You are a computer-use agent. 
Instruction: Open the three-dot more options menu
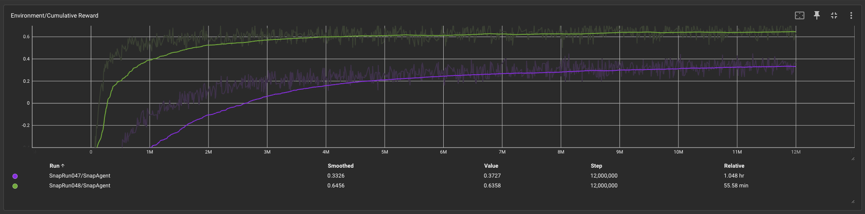pos(851,15)
